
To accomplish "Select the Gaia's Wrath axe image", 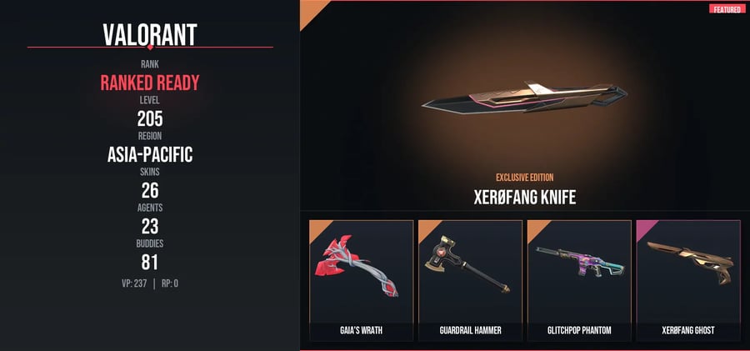I will coord(356,265).
